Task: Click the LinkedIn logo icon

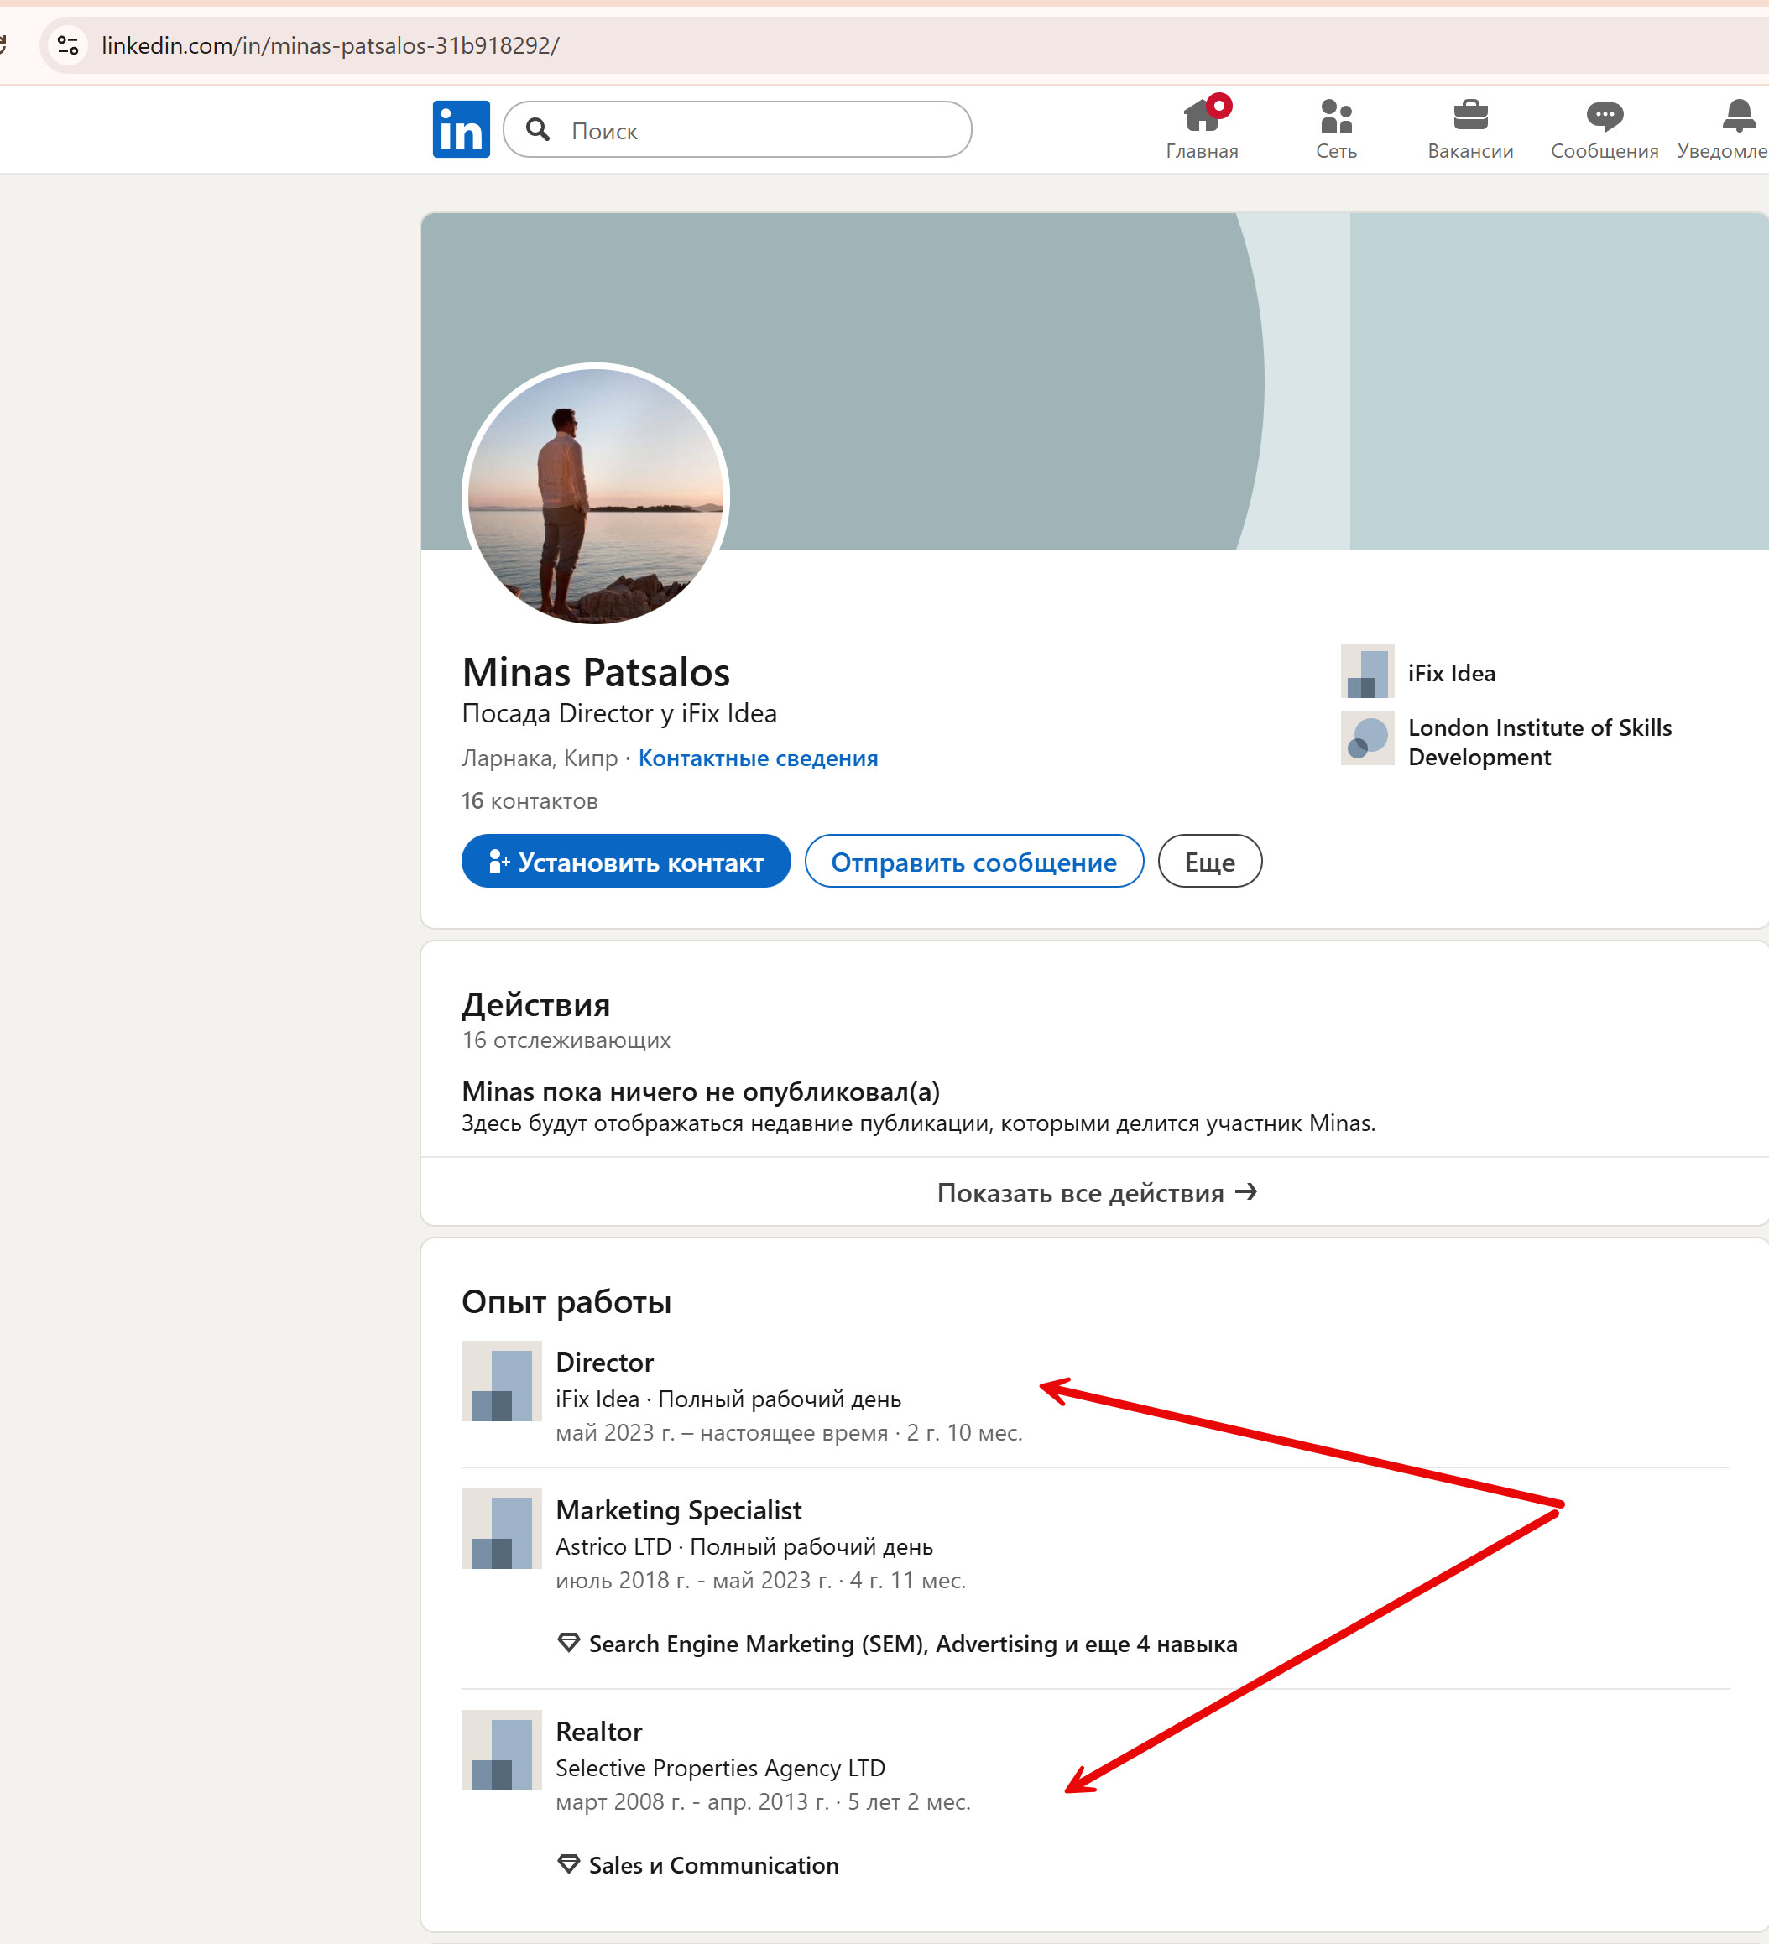Action: [460, 129]
